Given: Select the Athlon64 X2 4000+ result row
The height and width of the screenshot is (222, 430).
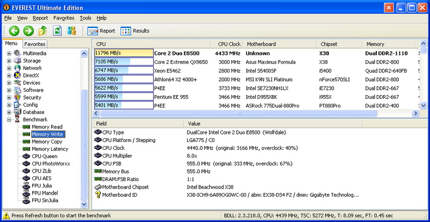Looking at the screenshot, I should point(257,80).
